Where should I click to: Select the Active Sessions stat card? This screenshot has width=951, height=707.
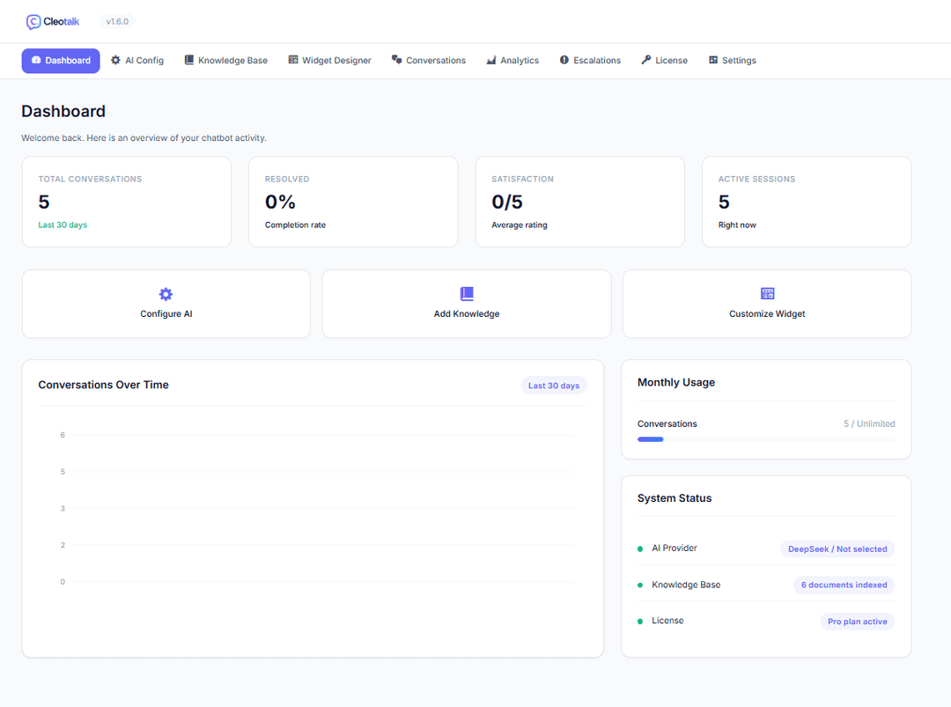coord(807,202)
